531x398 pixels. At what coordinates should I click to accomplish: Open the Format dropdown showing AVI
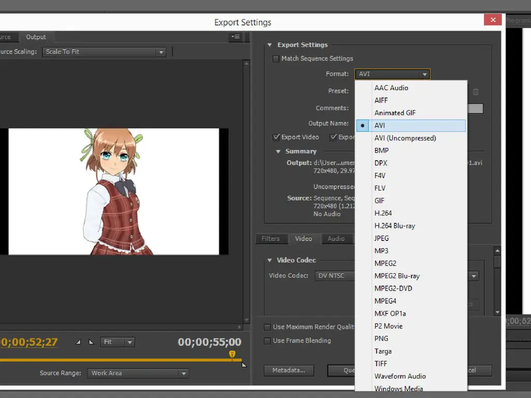coord(392,74)
